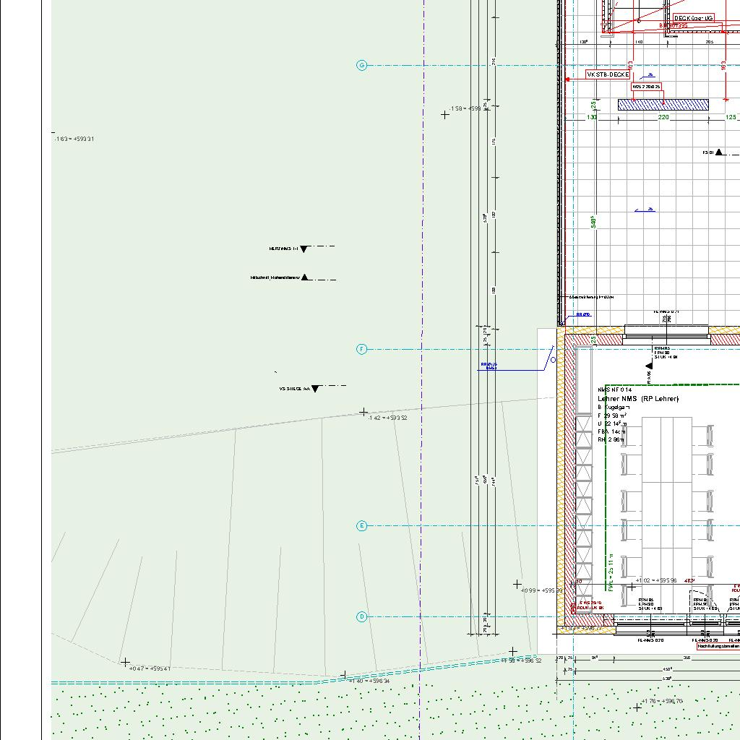Image resolution: width=740 pixels, height=740 pixels.
Task: Select the elevation cross at -1.42
Action: tap(363, 412)
